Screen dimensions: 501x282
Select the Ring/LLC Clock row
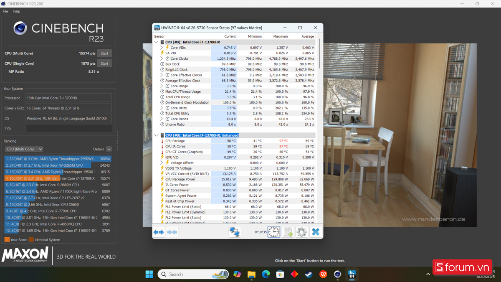pos(235,70)
